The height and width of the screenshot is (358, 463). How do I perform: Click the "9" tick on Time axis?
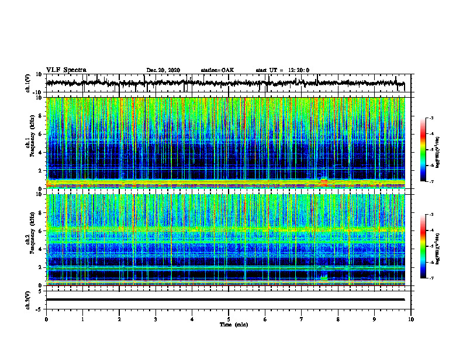(374, 319)
